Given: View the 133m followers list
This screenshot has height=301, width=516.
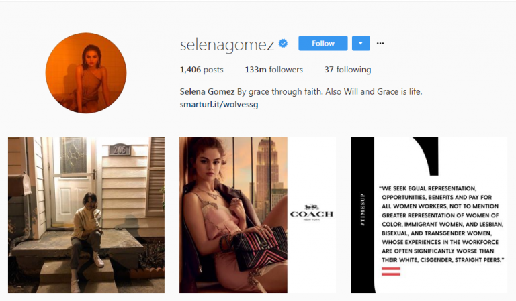Looking at the screenshot, I should pyautogui.click(x=274, y=70).
